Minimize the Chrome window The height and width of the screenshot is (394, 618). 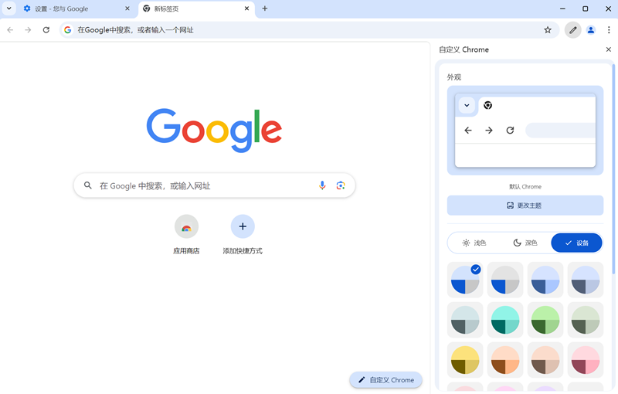pyautogui.click(x=562, y=8)
